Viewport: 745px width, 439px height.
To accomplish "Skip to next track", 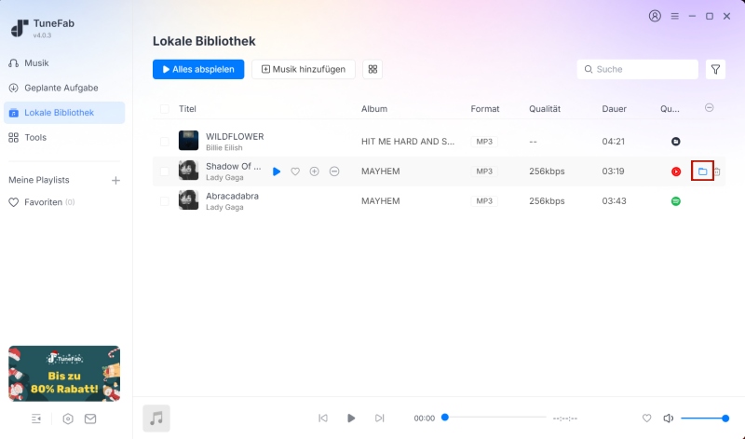I will 379,418.
